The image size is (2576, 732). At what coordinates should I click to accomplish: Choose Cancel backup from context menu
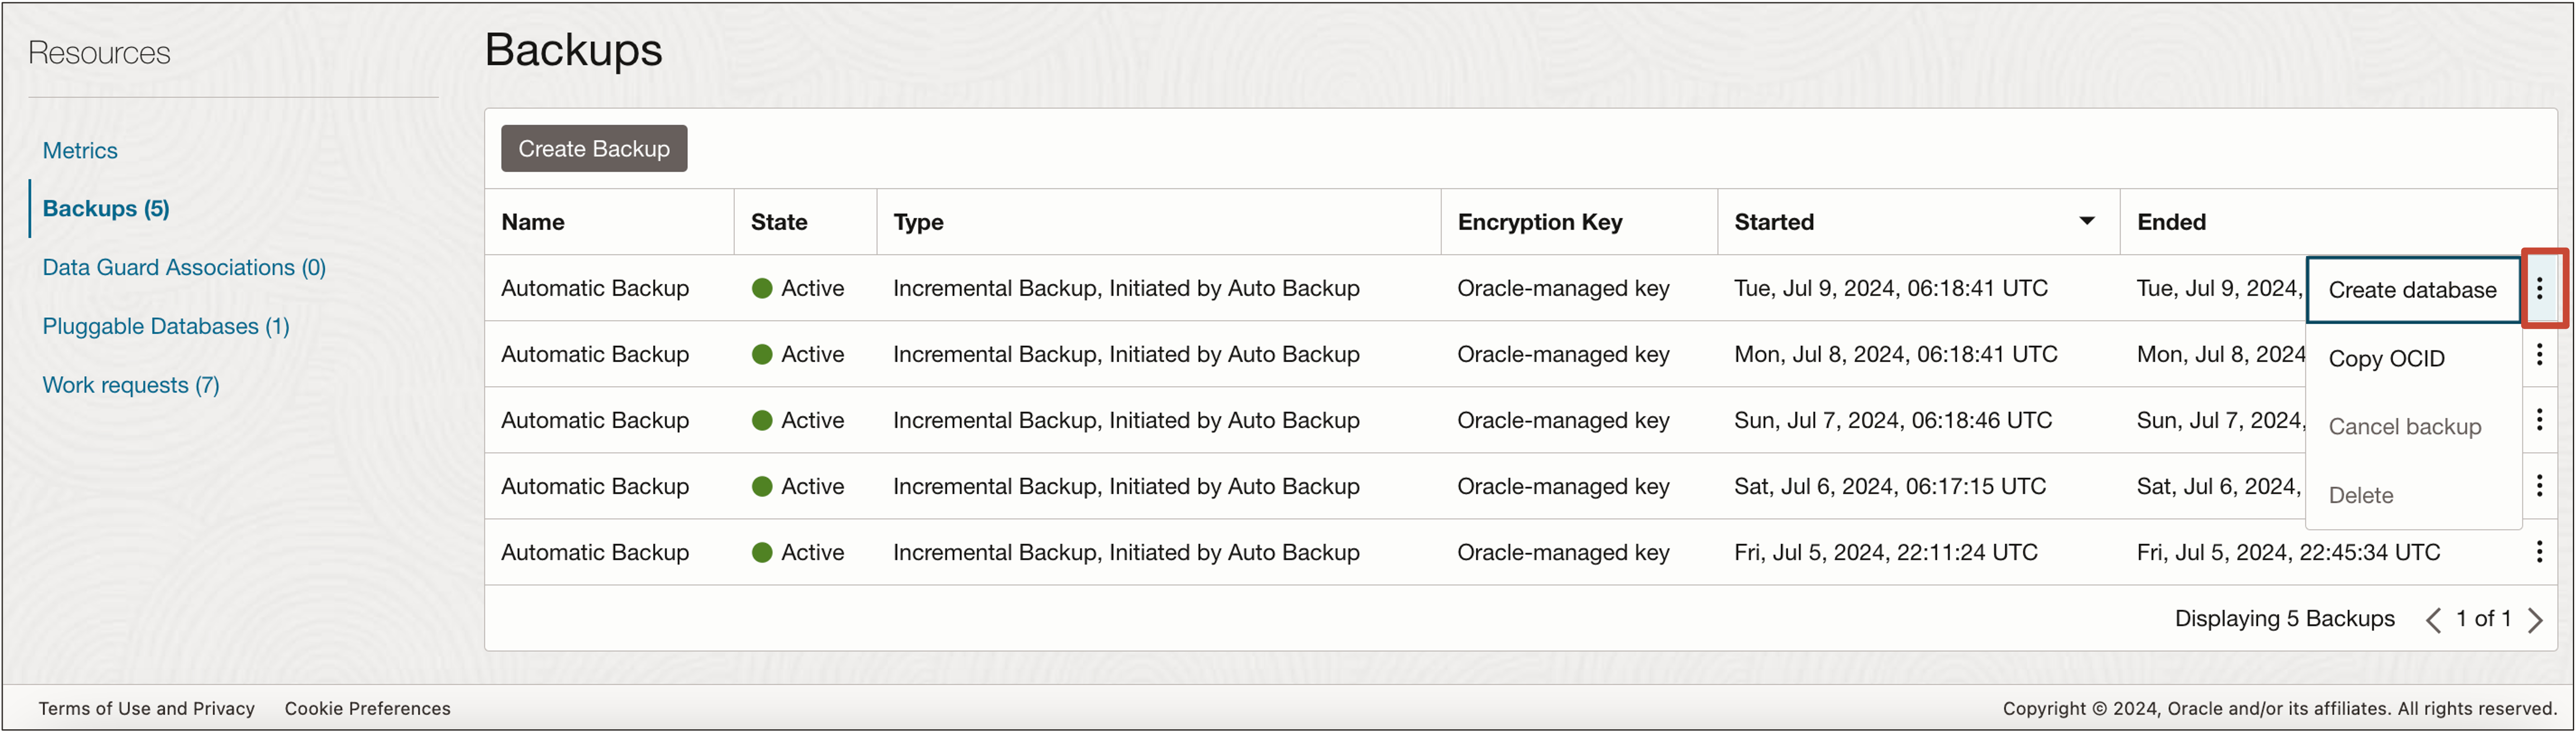coord(2412,427)
